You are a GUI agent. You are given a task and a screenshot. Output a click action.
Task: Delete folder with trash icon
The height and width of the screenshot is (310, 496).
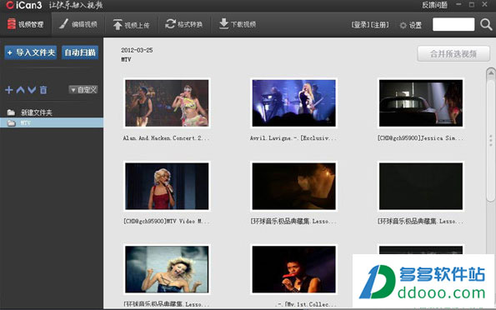pos(43,90)
